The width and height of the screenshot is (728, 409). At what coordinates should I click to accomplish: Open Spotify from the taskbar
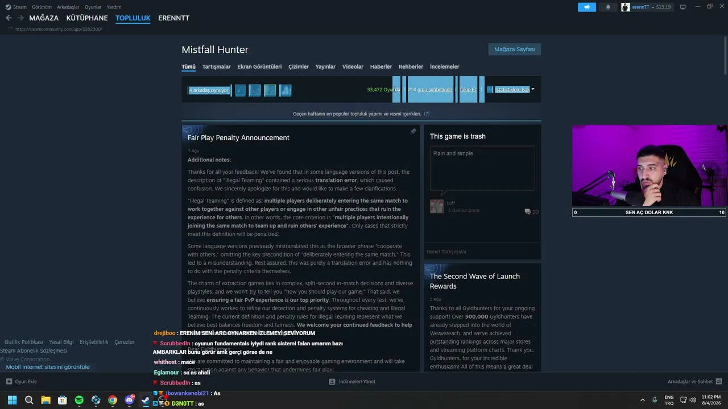79,400
